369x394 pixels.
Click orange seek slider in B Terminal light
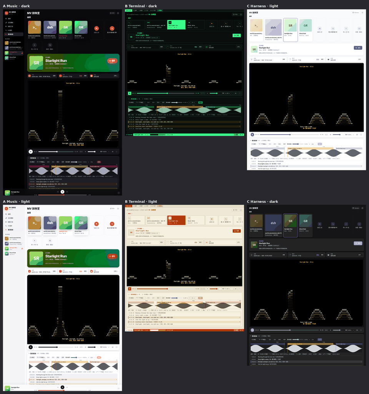165,289
